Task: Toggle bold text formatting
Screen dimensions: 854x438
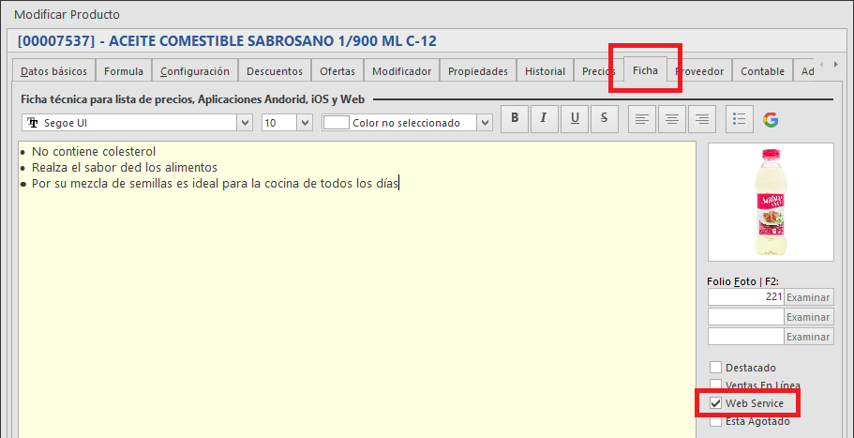Action: tap(515, 119)
